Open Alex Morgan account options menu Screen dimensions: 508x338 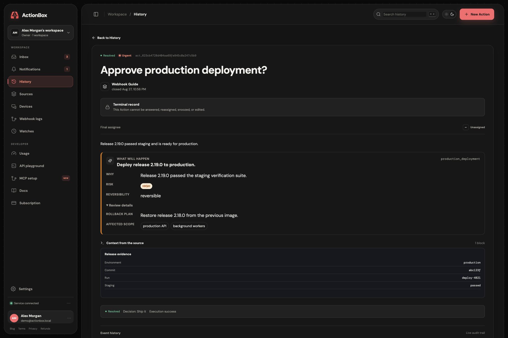(69, 318)
